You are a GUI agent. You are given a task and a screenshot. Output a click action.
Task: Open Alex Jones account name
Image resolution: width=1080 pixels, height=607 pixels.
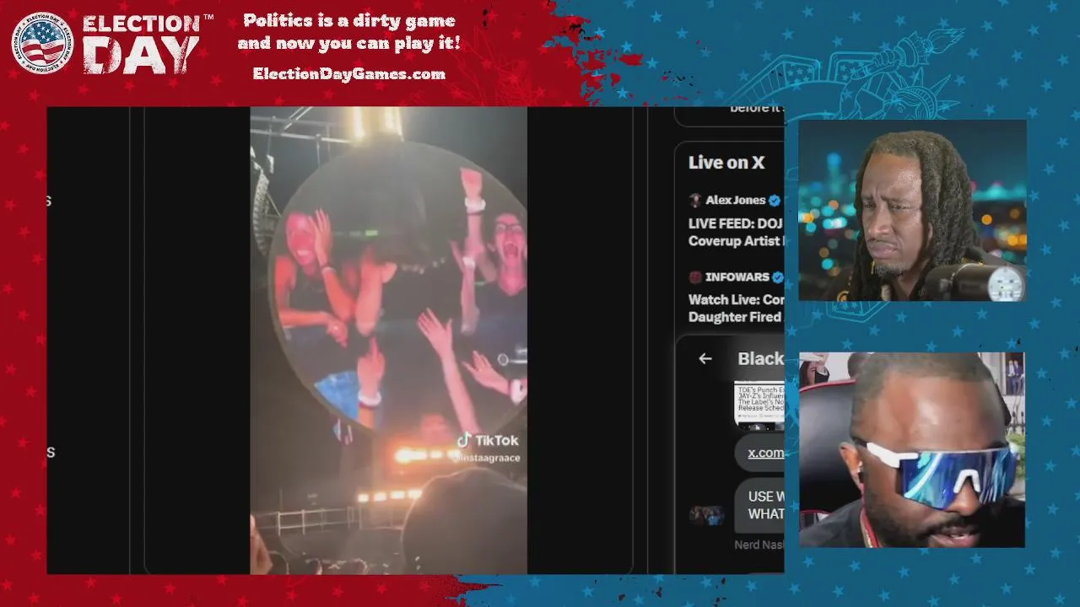pos(736,200)
